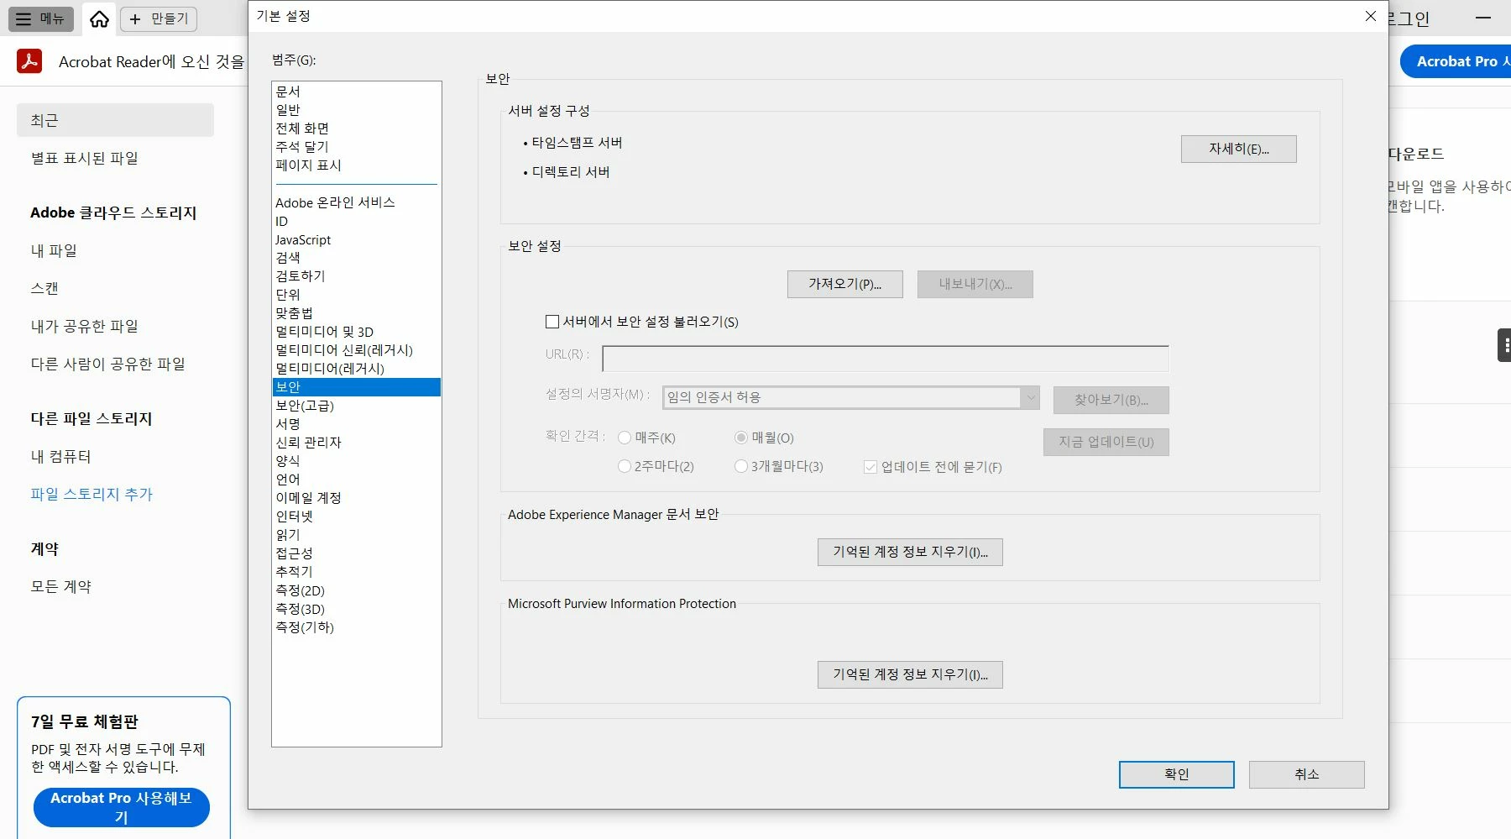Click Acrobat Pro 사용해보기 trial button
Image resolution: width=1511 pixels, height=839 pixels.
point(122,807)
